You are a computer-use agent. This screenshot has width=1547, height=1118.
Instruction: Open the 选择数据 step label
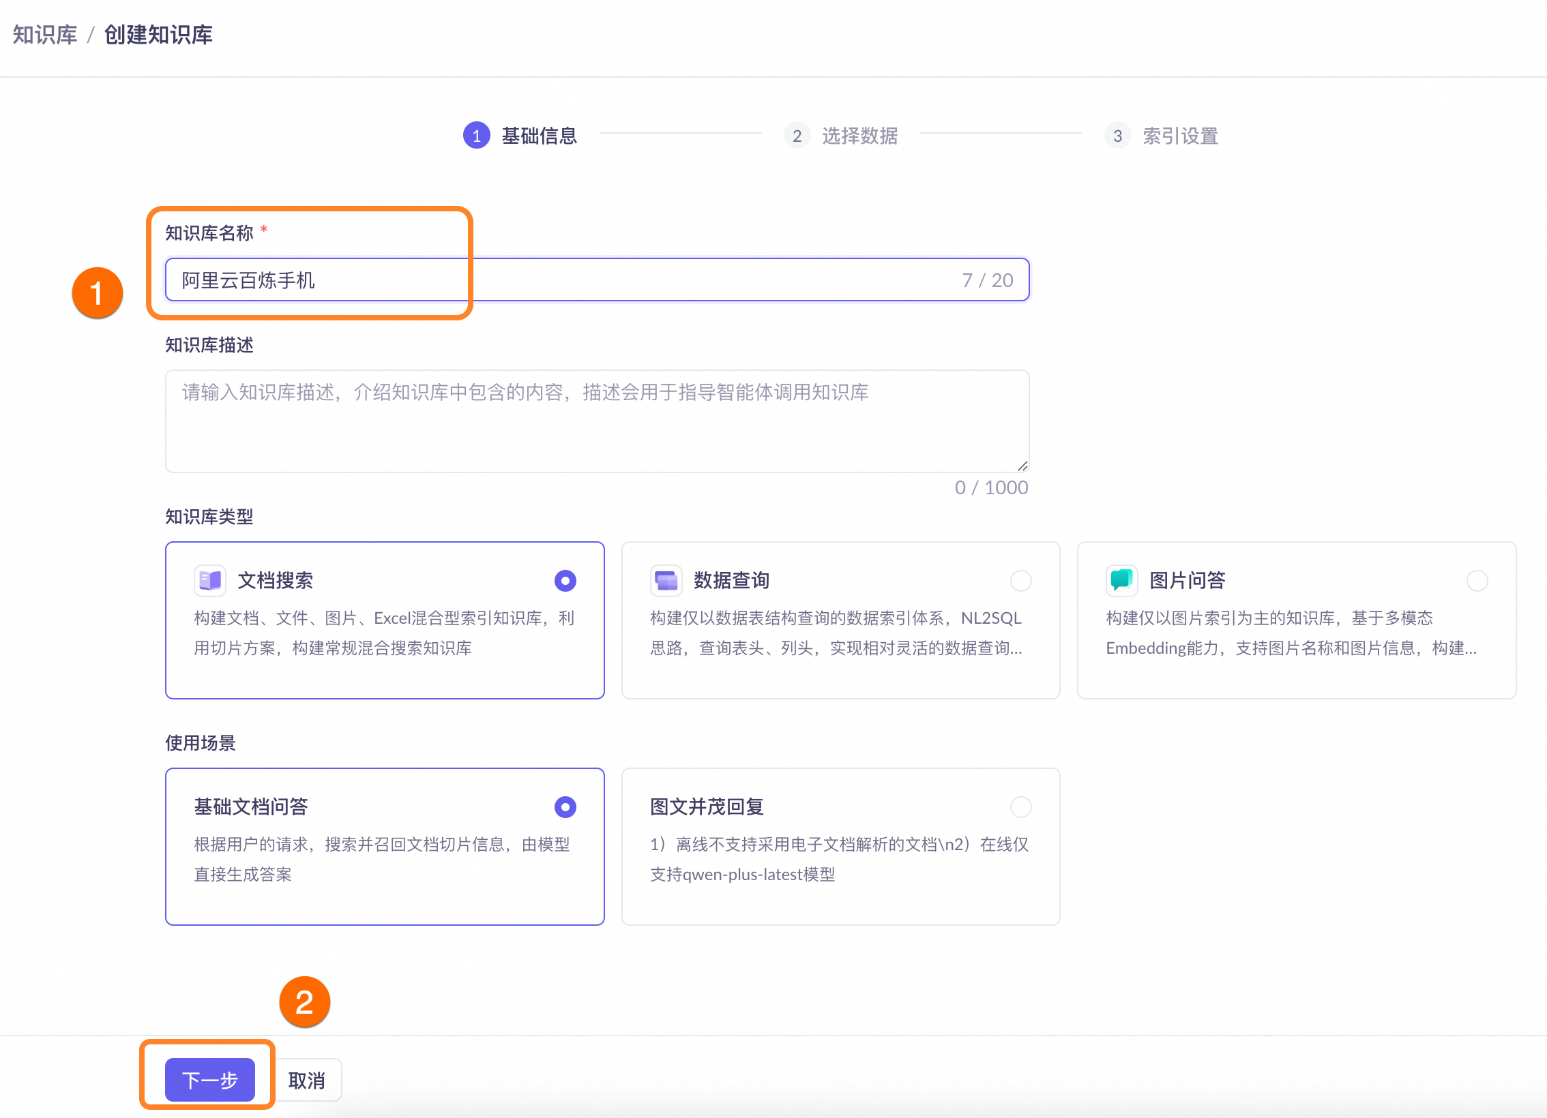(x=859, y=136)
